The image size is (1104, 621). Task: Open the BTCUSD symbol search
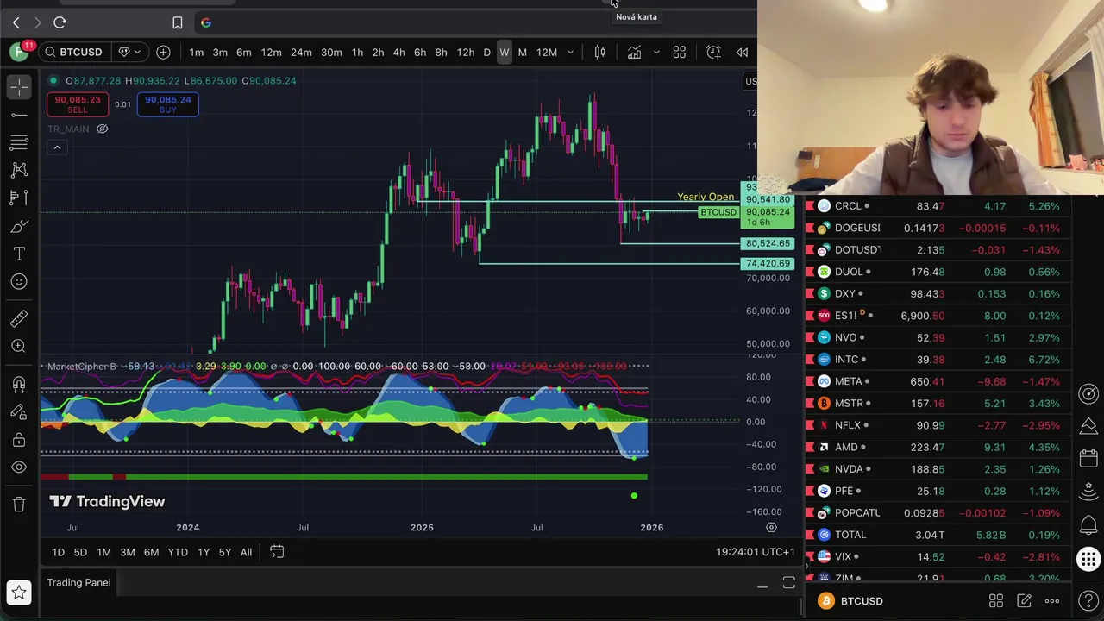coord(73,52)
